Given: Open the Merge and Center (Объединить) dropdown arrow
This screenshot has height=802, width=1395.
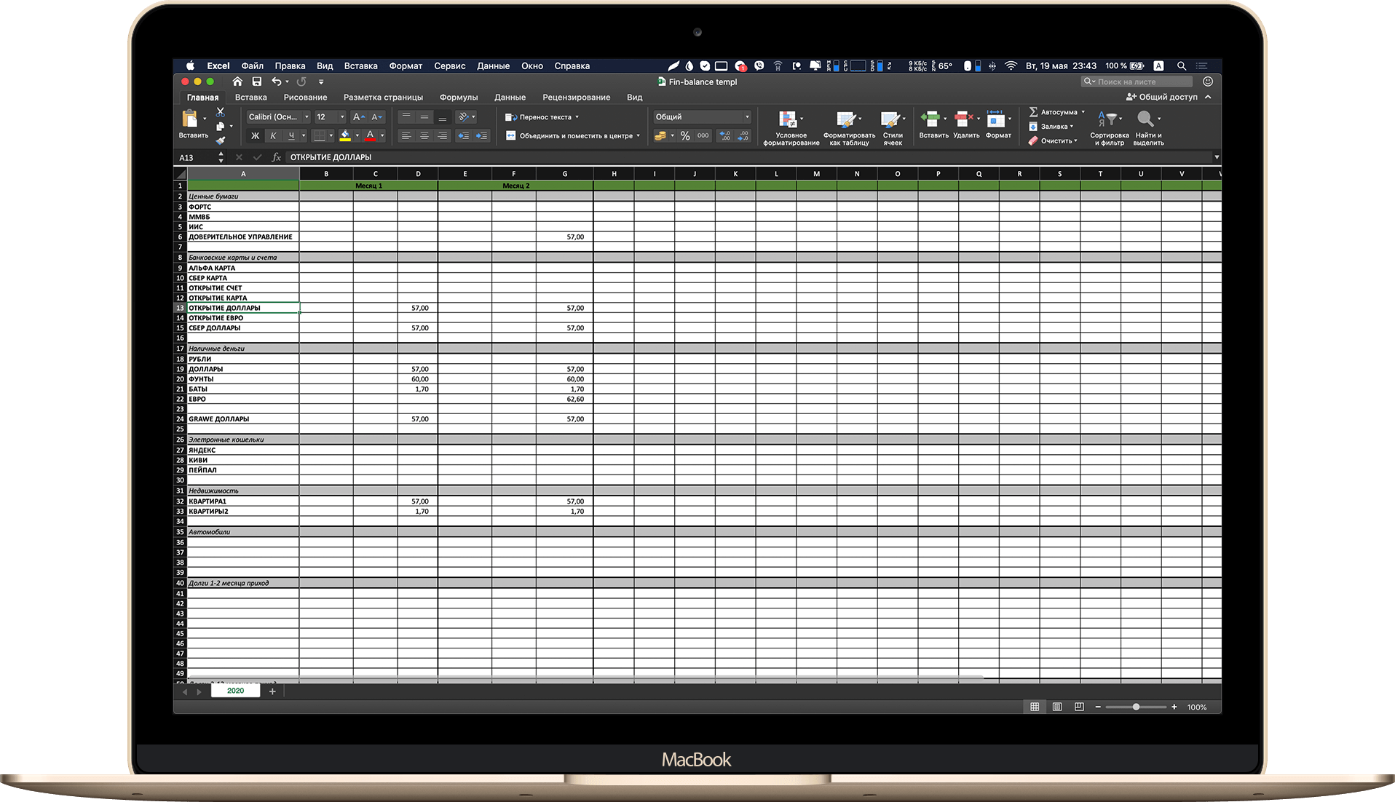Looking at the screenshot, I should (638, 135).
